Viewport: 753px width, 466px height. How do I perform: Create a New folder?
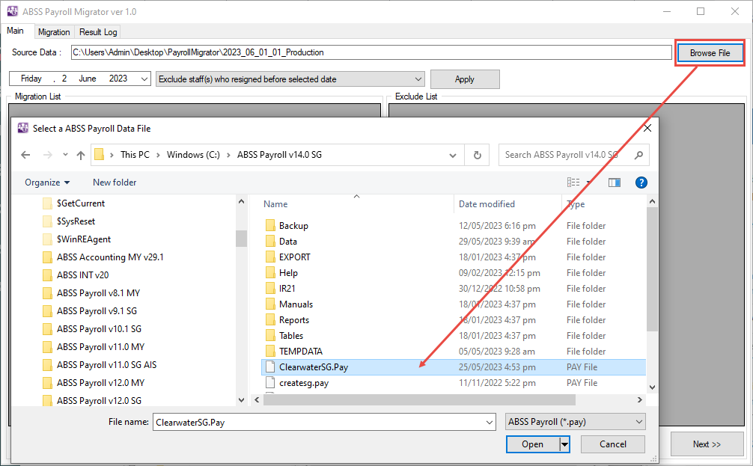coord(115,183)
